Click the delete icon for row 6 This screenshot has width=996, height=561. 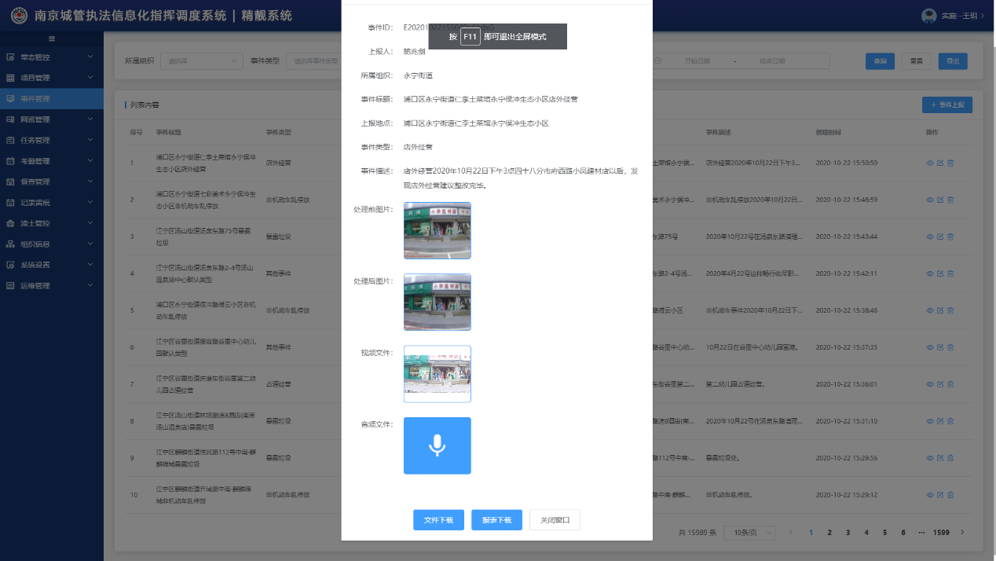coord(950,347)
